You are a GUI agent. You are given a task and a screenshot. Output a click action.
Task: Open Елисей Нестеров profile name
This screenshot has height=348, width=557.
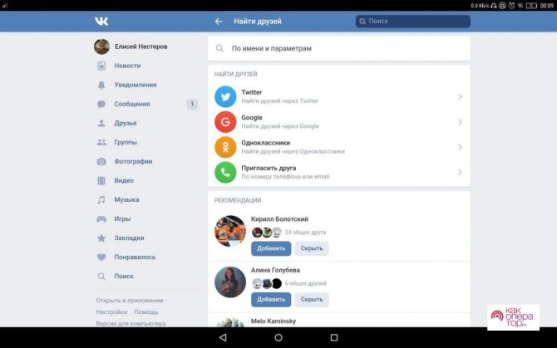tap(141, 47)
